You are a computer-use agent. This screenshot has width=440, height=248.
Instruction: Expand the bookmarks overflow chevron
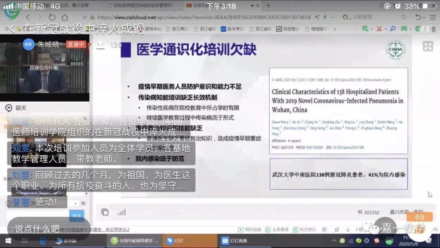(335, 29)
